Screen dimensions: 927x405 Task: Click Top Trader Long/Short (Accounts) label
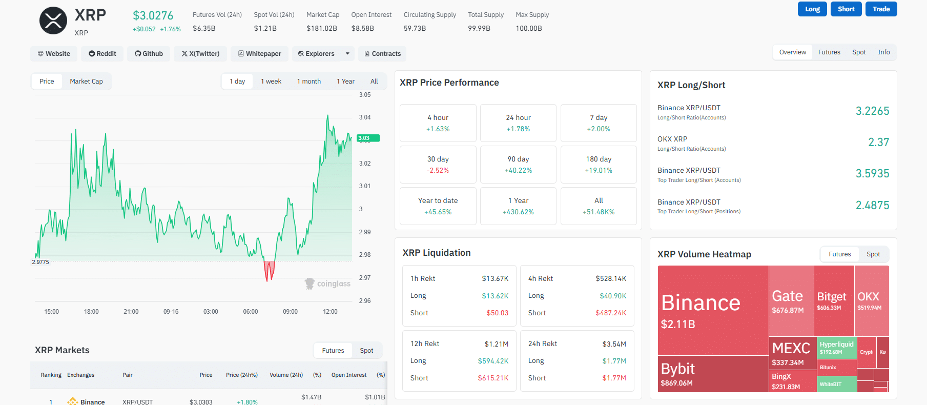click(x=699, y=180)
